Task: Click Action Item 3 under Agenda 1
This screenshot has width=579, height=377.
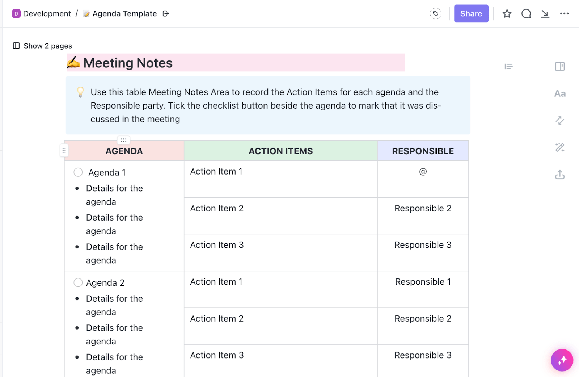Action: pos(217,245)
